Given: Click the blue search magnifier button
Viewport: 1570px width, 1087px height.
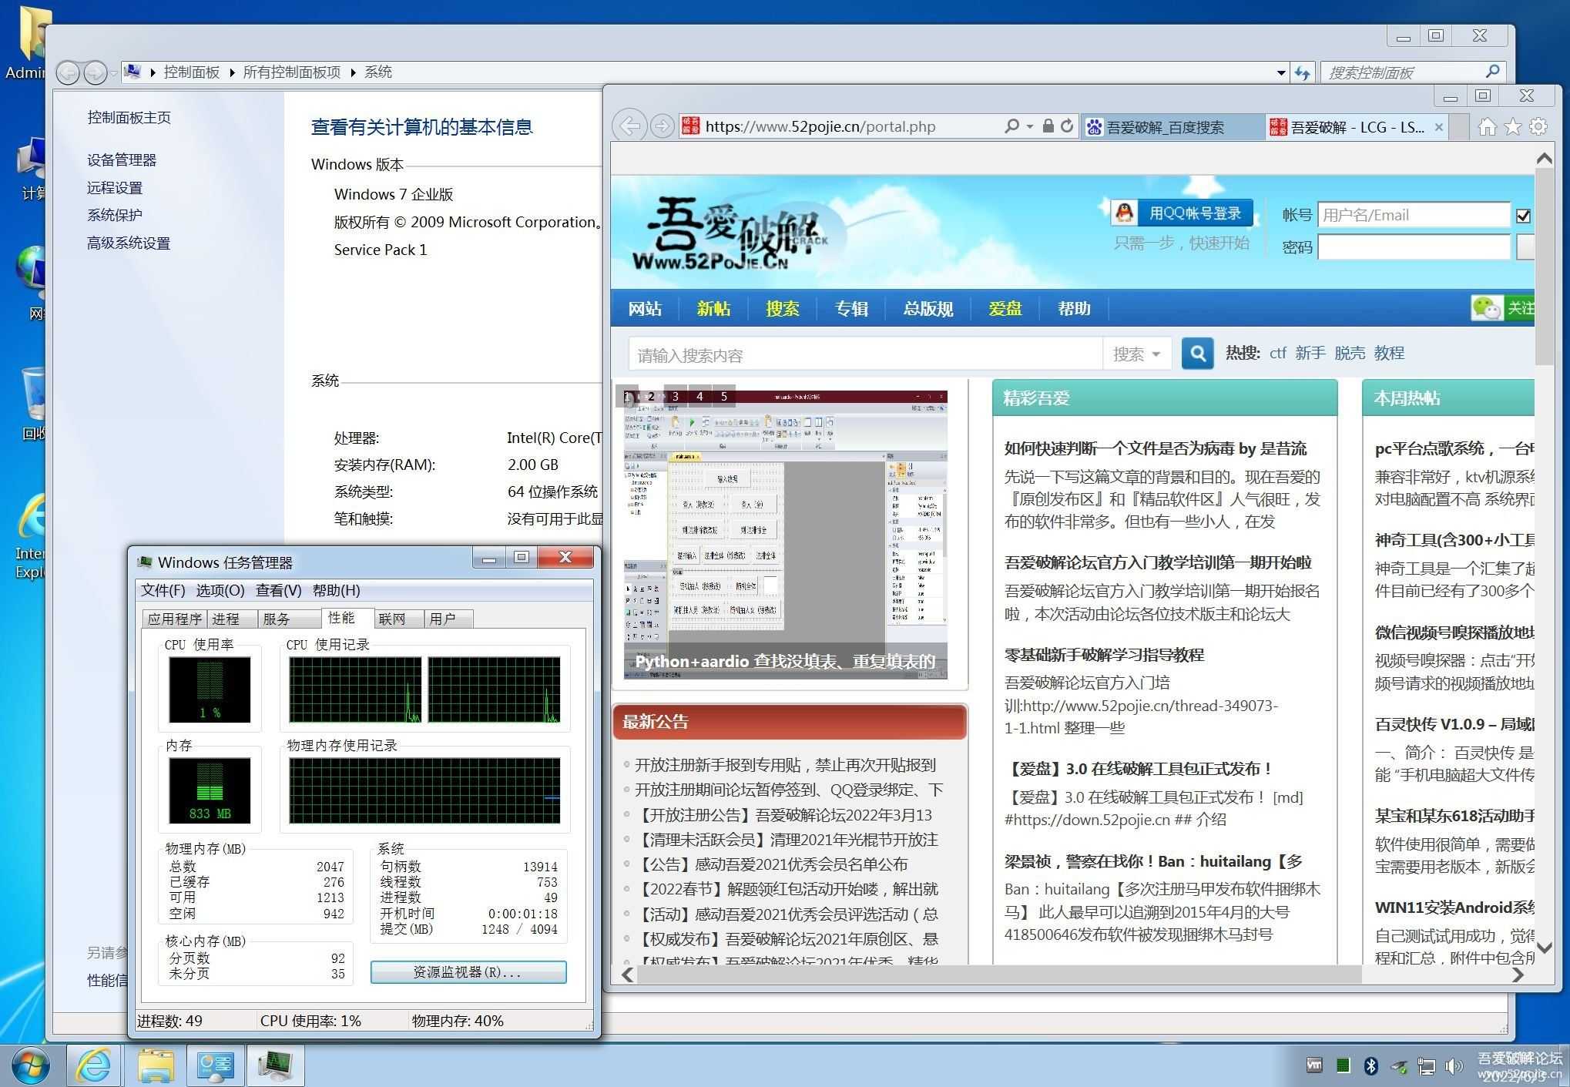Looking at the screenshot, I should click(1197, 354).
